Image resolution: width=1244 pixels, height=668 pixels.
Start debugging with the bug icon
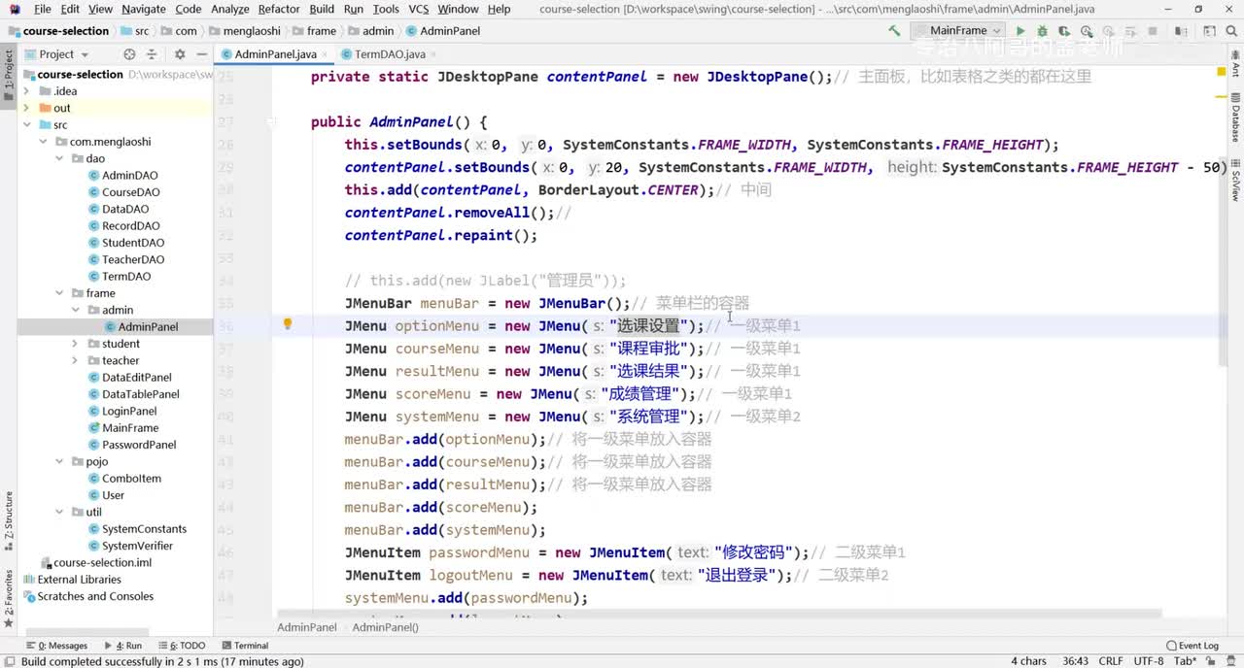click(1042, 31)
